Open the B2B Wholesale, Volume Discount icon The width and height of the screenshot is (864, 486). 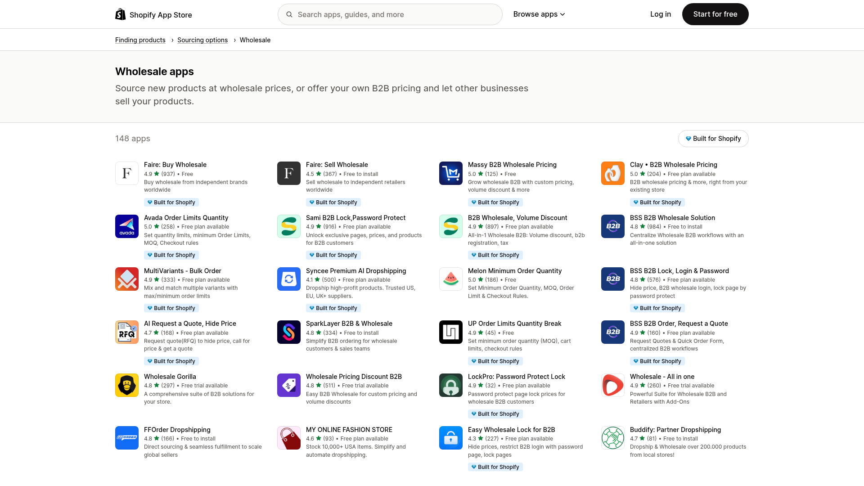(451, 226)
